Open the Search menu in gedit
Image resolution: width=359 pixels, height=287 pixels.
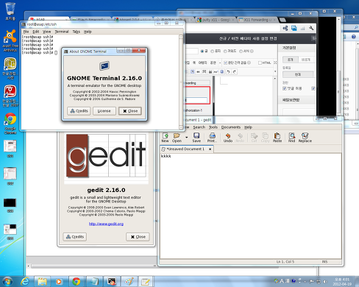coord(199,127)
